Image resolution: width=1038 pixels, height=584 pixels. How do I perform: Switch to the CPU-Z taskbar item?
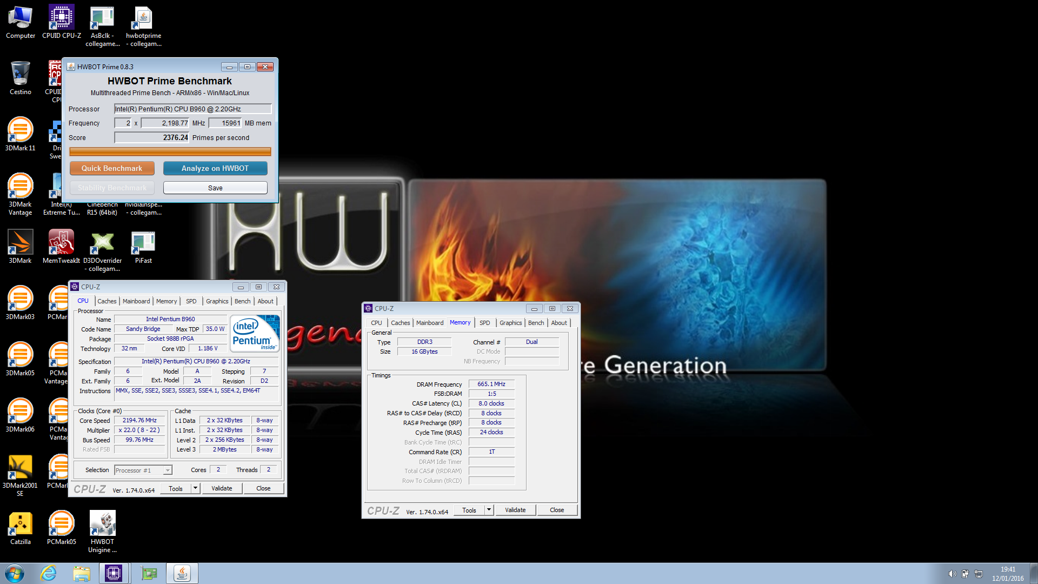tap(114, 573)
